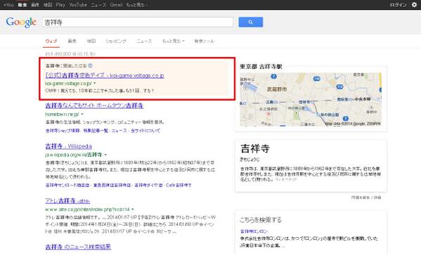Click the ログイン link

[399, 4]
